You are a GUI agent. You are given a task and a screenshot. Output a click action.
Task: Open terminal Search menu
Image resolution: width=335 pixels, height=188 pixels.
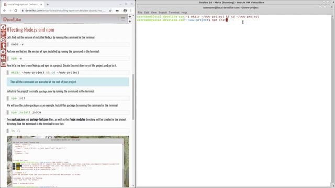tap(163, 13)
